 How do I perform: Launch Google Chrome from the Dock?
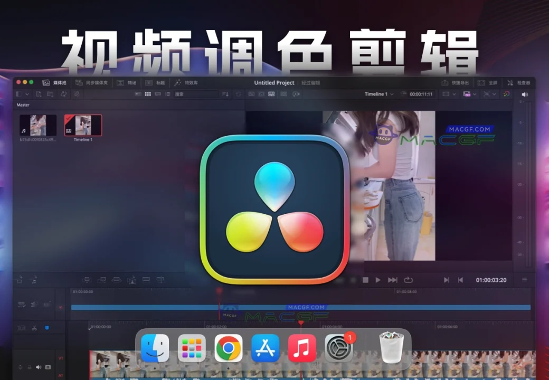coord(228,348)
